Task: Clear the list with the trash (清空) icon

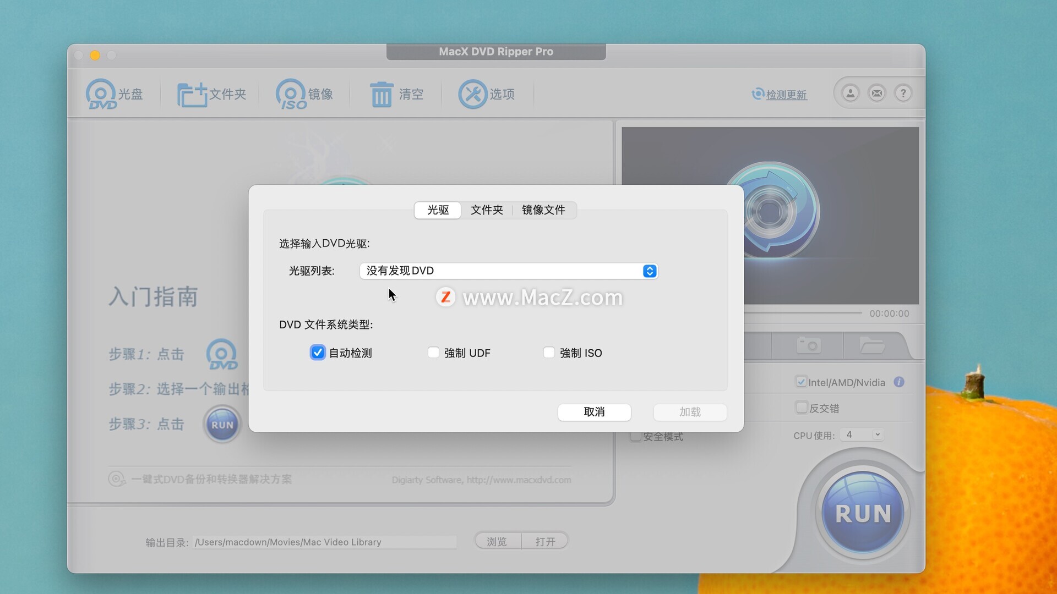Action: (x=396, y=94)
